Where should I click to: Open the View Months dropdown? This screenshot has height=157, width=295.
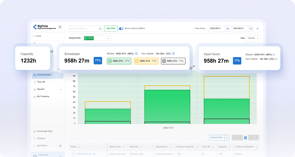[253, 38]
